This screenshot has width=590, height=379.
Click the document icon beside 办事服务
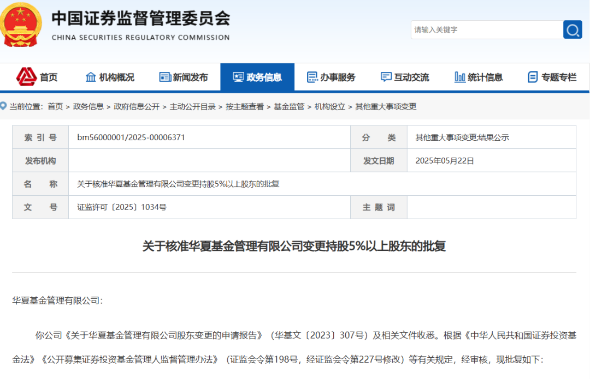(x=312, y=77)
